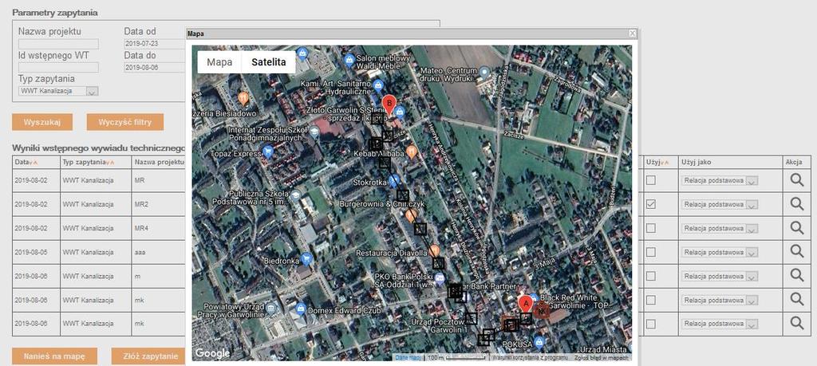Click the Kebab Alibaba restaurant pin

(412, 152)
